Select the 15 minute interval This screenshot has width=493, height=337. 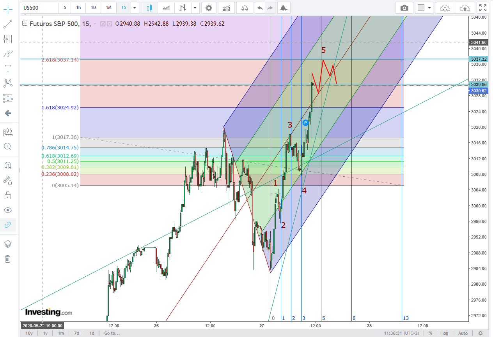[x=124, y=8]
